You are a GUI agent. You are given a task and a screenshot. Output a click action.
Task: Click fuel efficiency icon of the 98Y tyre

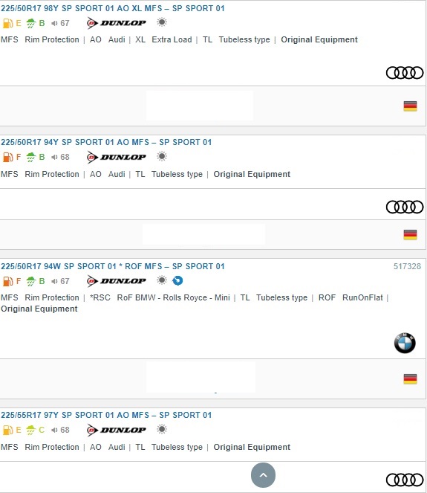[7, 23]
